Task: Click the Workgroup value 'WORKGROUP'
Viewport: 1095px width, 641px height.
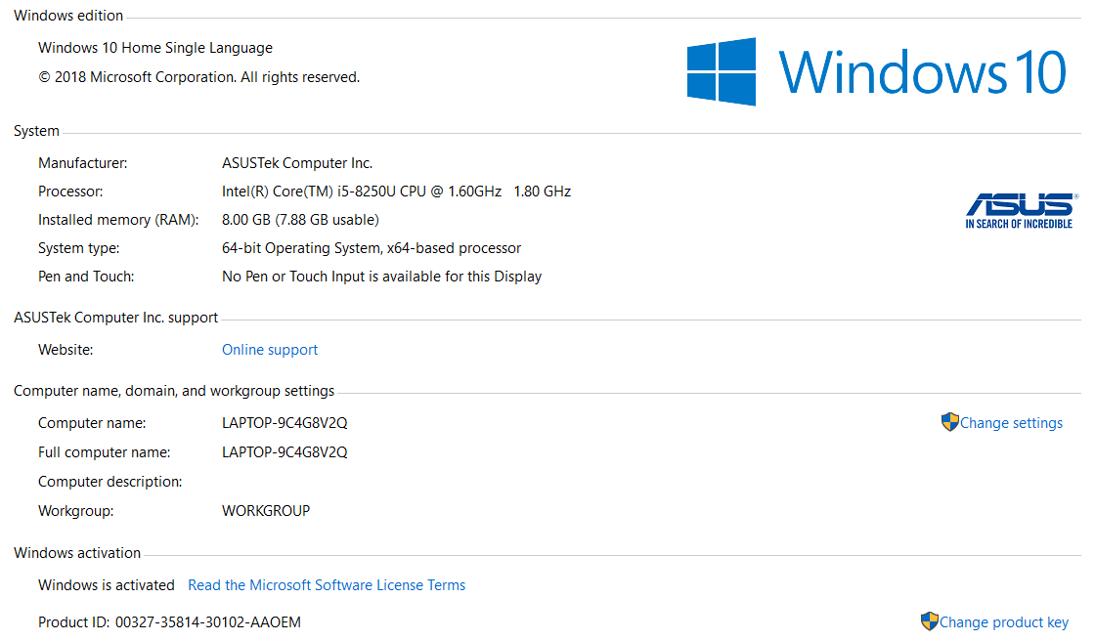Action: 266,511
